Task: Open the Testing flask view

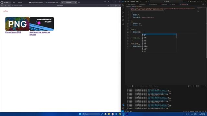Action: 123,24
